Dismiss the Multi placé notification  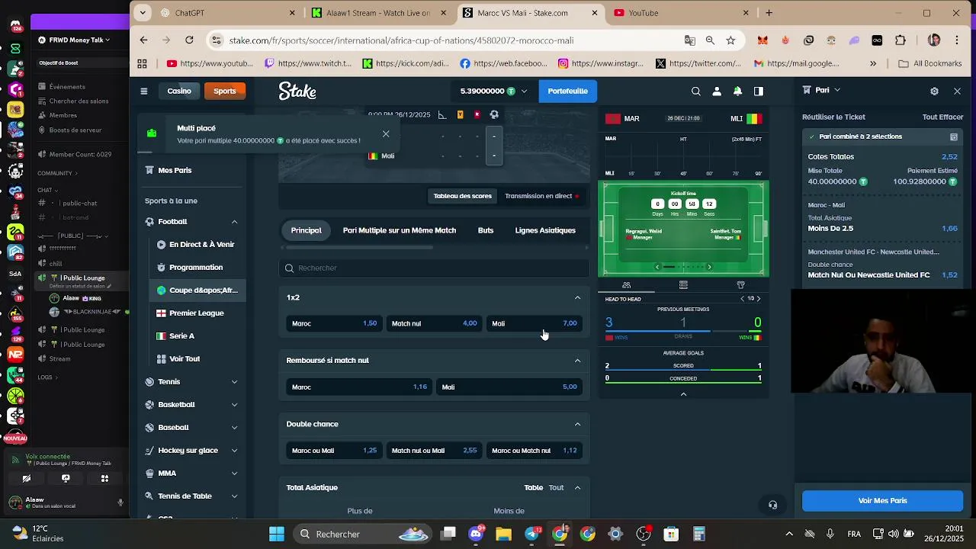[386, 134]
